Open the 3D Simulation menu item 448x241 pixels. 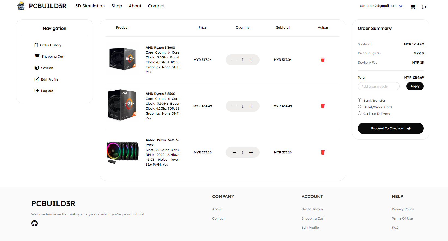tap(90, 6)
